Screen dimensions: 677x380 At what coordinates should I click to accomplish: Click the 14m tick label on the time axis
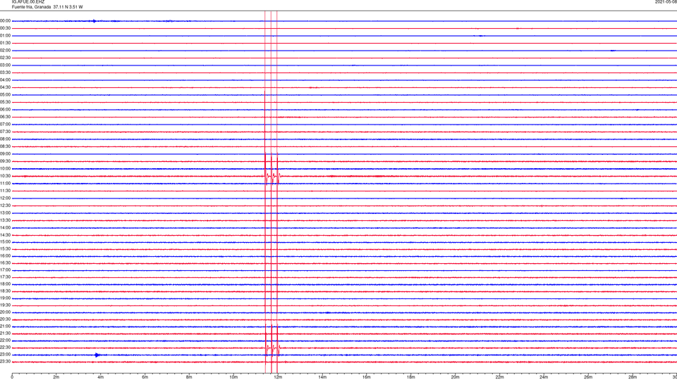(322, 377)
